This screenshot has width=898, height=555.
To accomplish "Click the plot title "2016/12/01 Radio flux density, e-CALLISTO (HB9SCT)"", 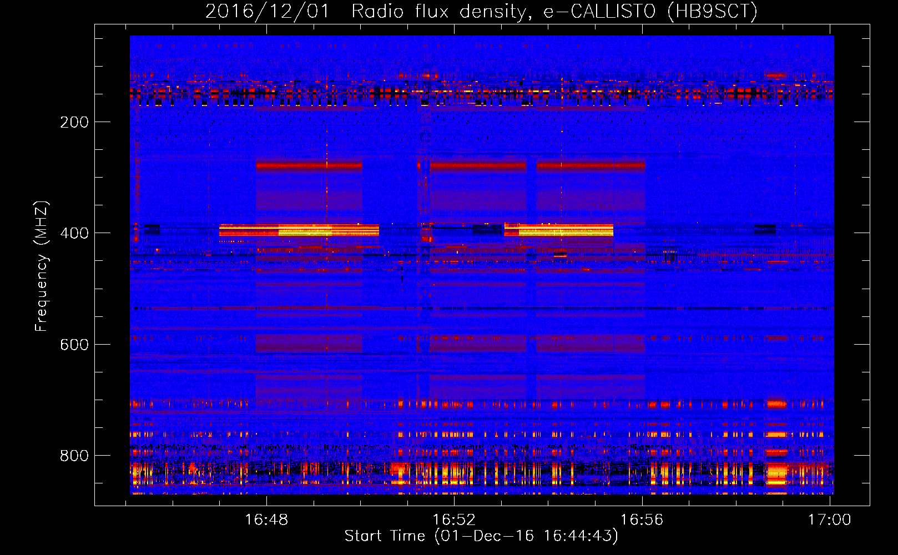I will (x=481, y=11).
